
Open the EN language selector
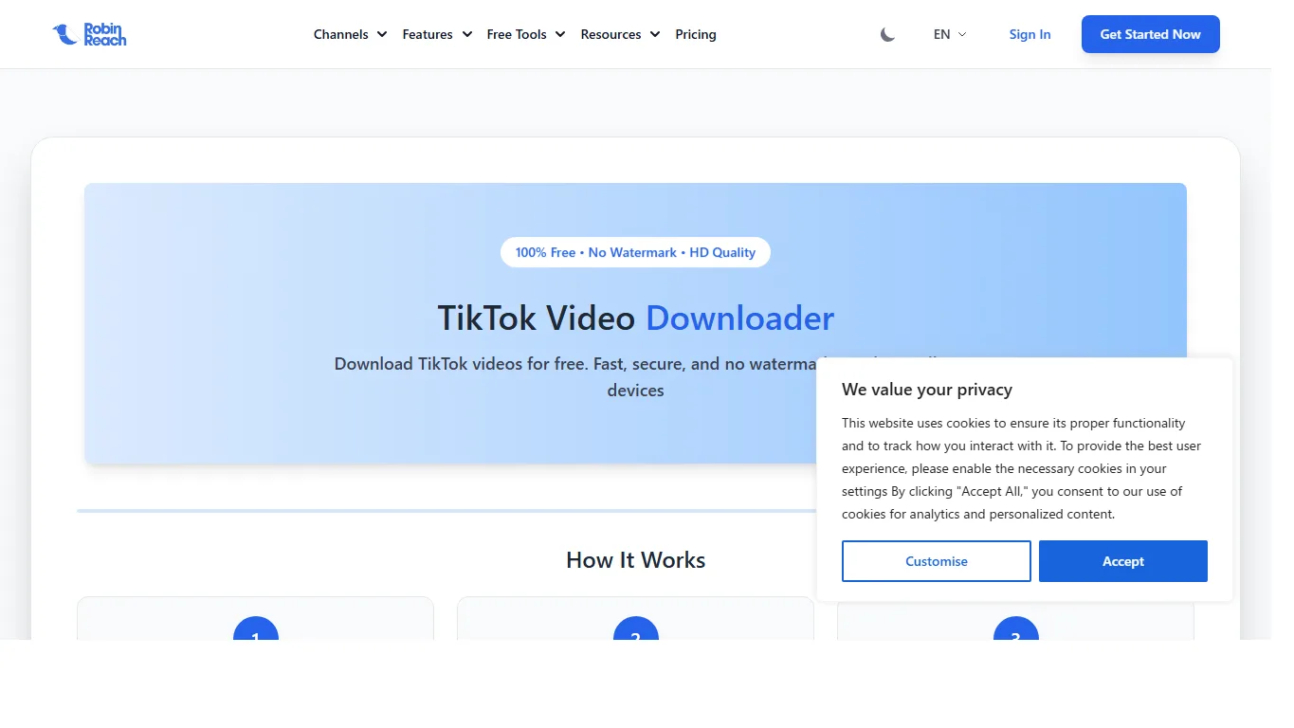(x=950, y=34)
